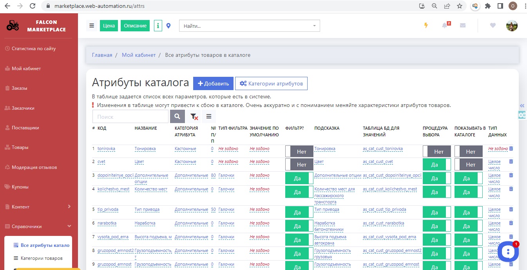Click the blue map pin icon

tap(168, 26)
